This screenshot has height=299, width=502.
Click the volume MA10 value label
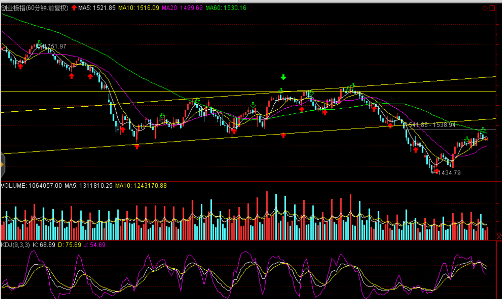(x=141, y=186)
